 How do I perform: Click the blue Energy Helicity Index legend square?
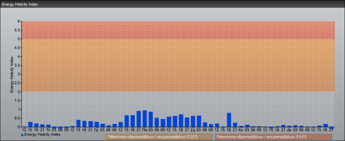[22, 135]
